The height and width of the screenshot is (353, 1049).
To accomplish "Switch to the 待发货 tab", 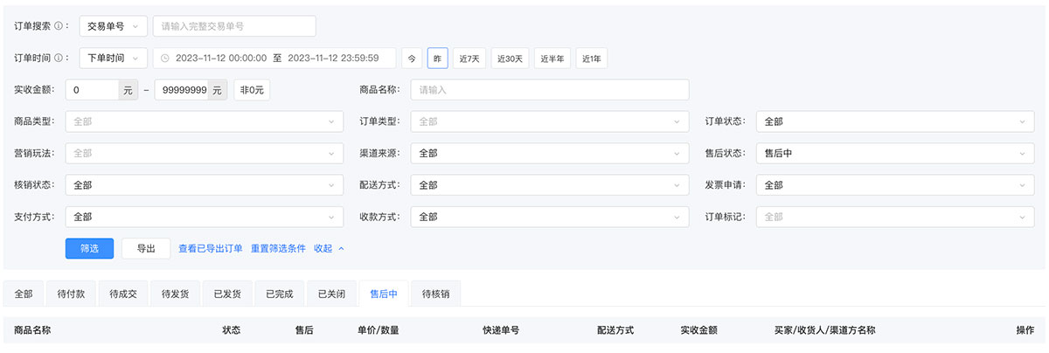I will (175, 294).
